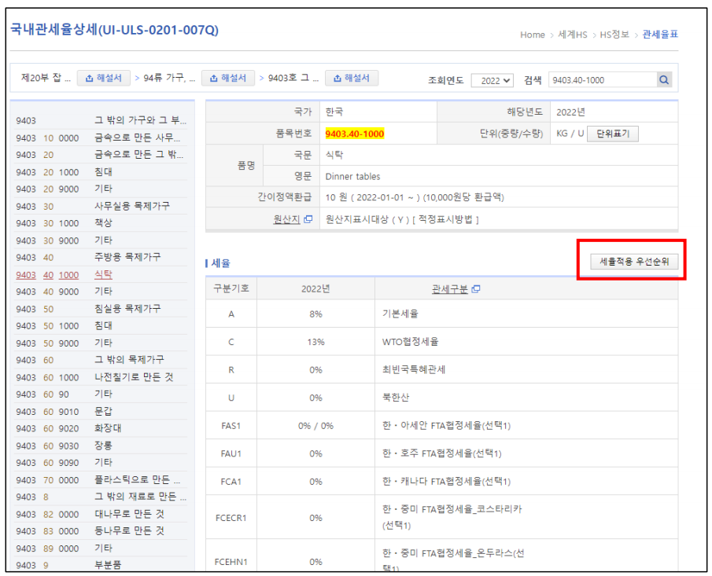
Task: Click the 단위표기 button
Action: click(613, 134)
